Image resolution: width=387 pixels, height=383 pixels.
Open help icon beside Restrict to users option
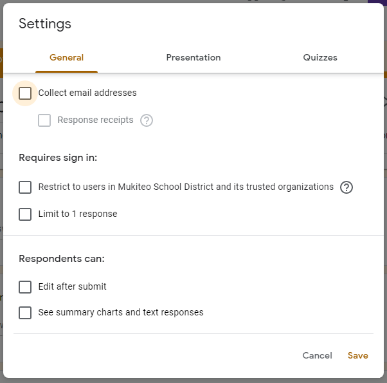pyautogui.click(x=346, y=187)
